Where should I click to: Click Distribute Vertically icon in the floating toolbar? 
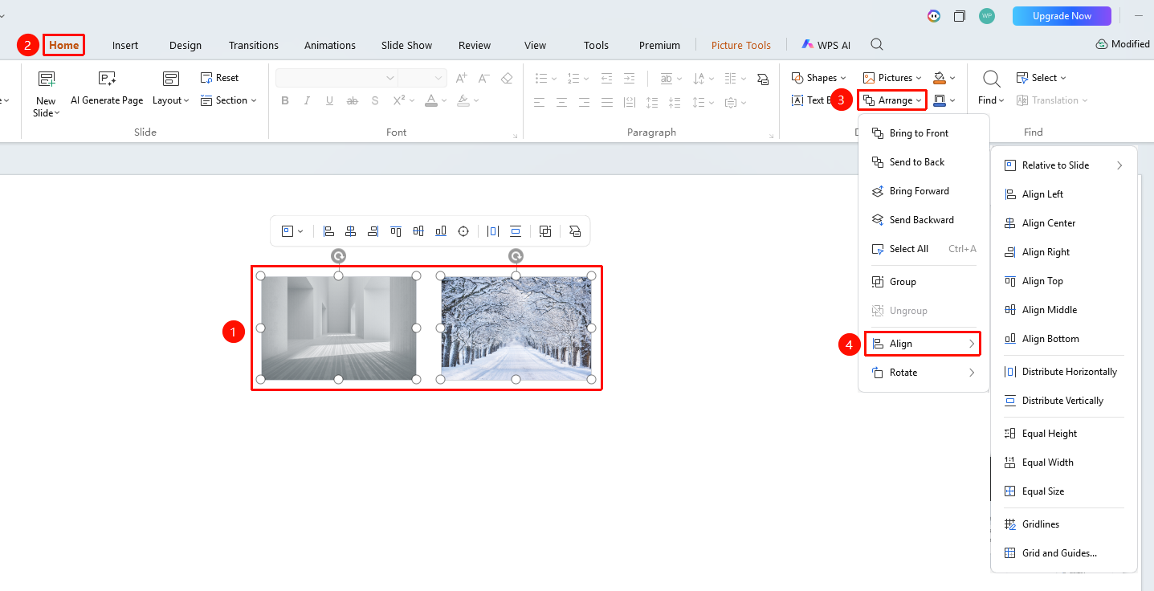pos(516,231)
